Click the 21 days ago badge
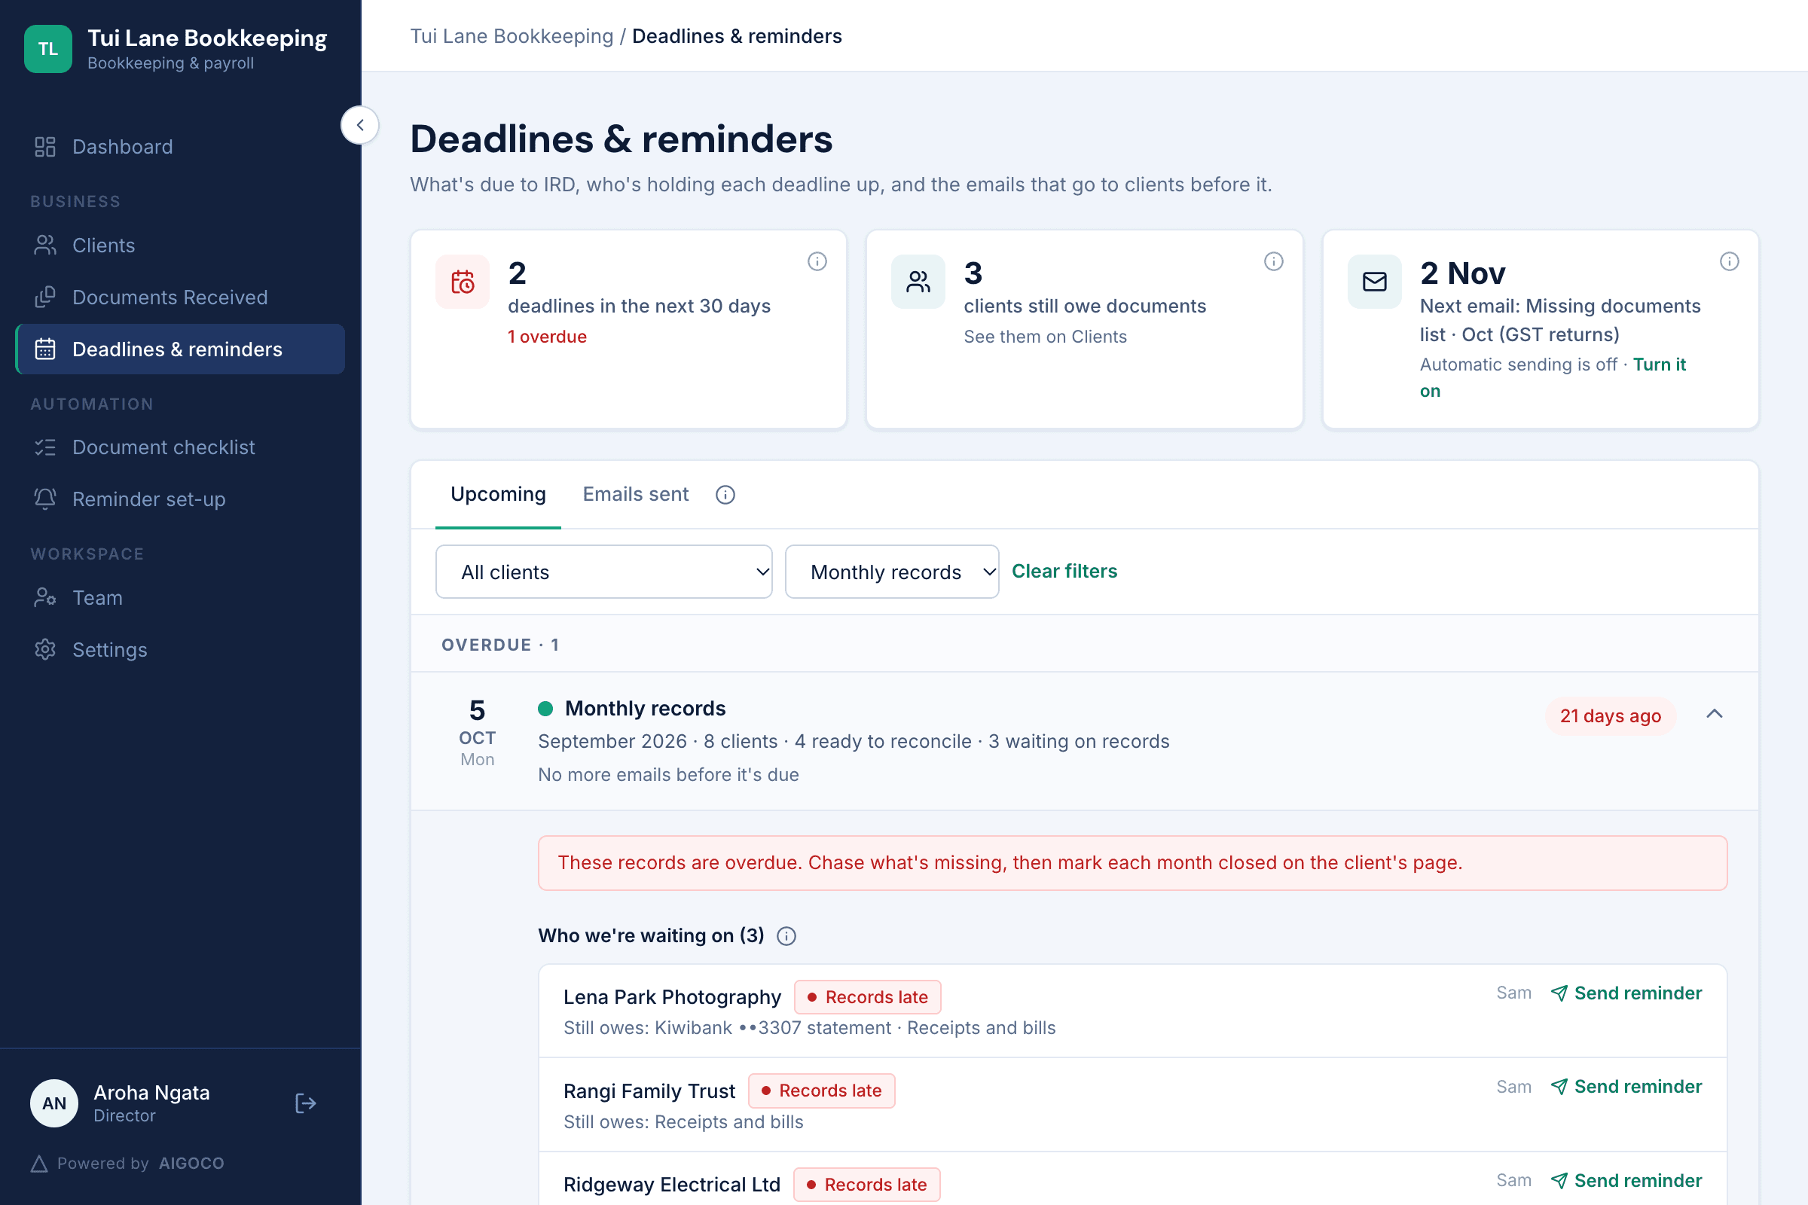This screenshot has width=1808, height=1205. click(x=1611, y=716)
